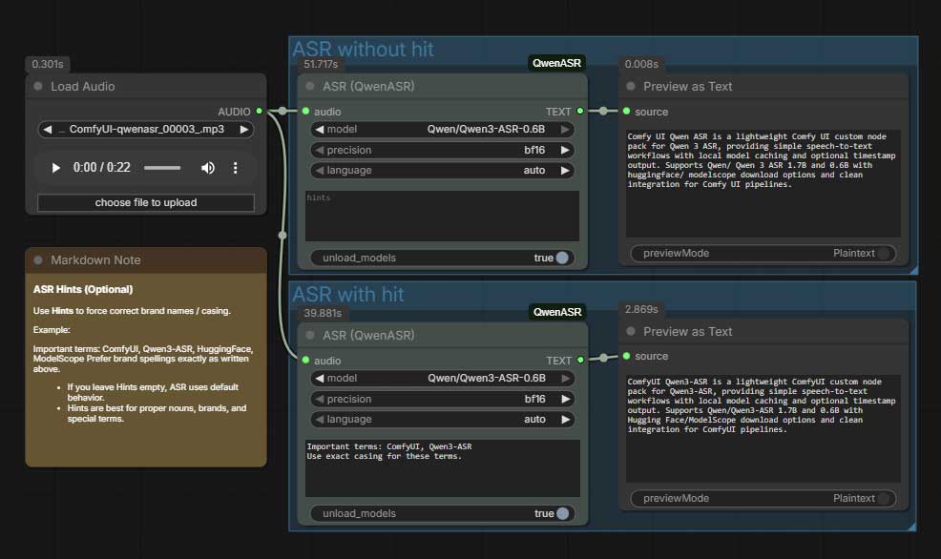Next model arrow in ASR with hit

pyautogui.click(x=565, y=379)
